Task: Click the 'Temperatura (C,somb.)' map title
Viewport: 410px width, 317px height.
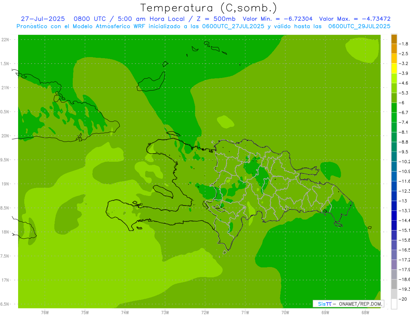Action: coord(209,8)
